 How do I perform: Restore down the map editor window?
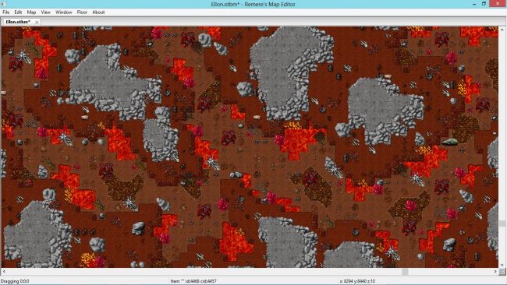pos(484,4)
